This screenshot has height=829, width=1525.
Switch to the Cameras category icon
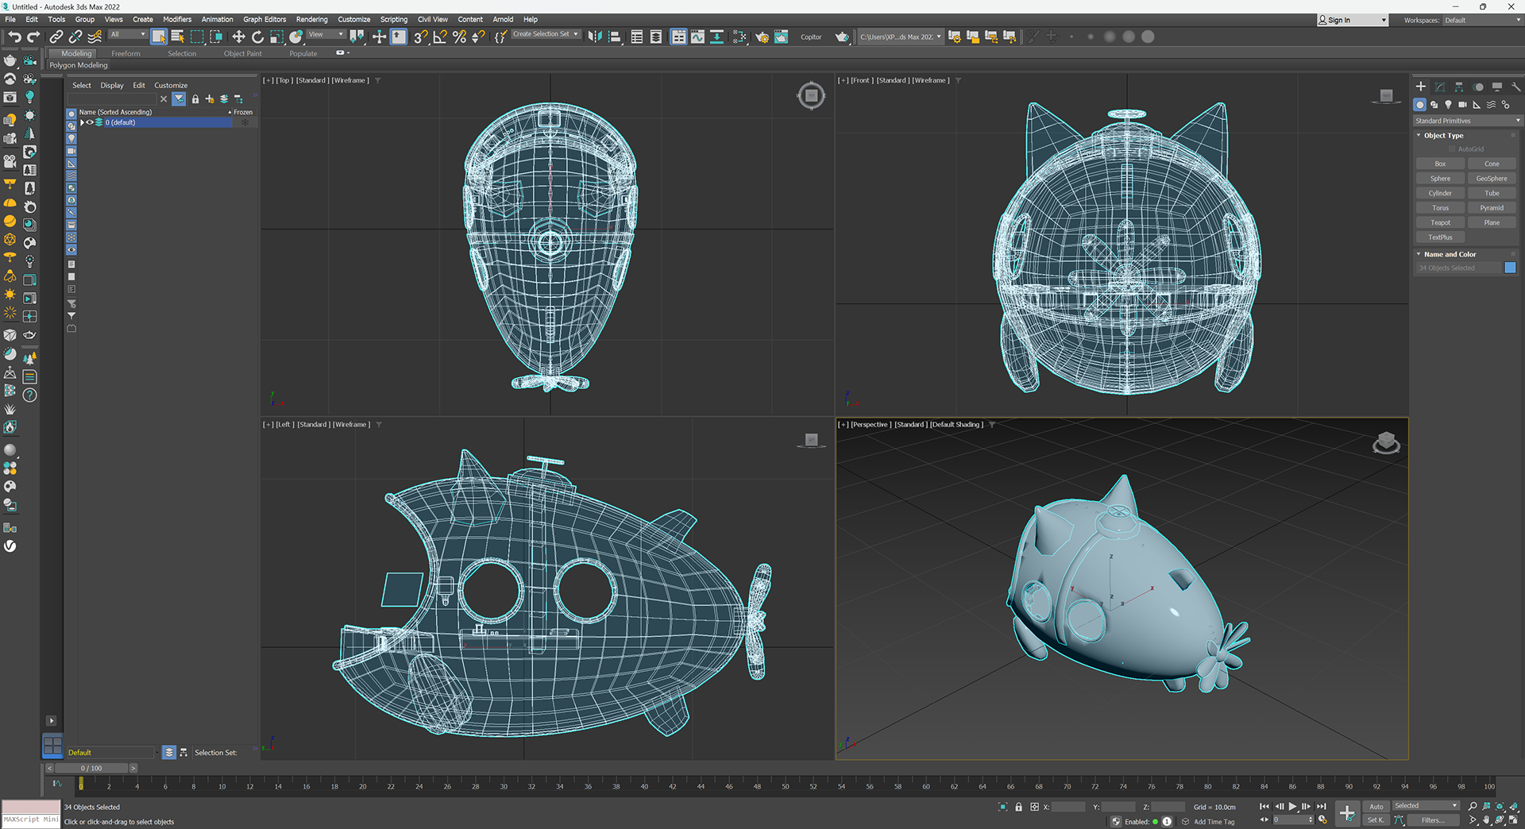(x=1462, y=105)
